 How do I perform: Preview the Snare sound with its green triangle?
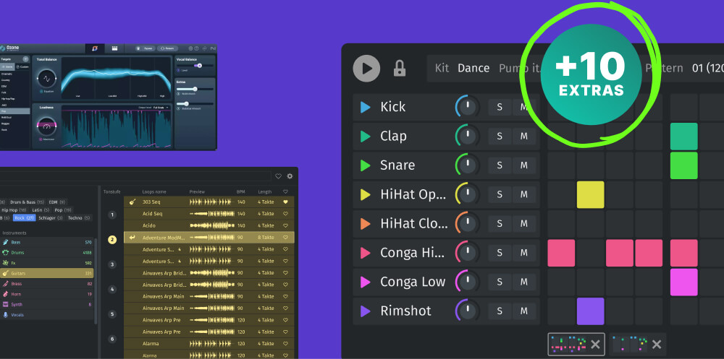[x=365, y=165]
